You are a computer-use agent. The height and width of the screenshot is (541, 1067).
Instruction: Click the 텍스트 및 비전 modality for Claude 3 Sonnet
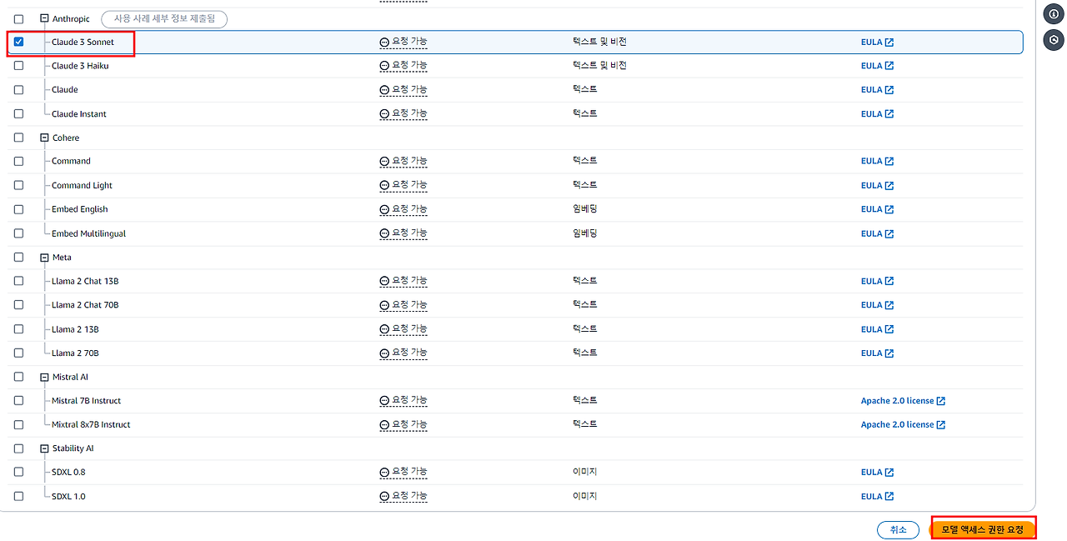pos(599,42)
